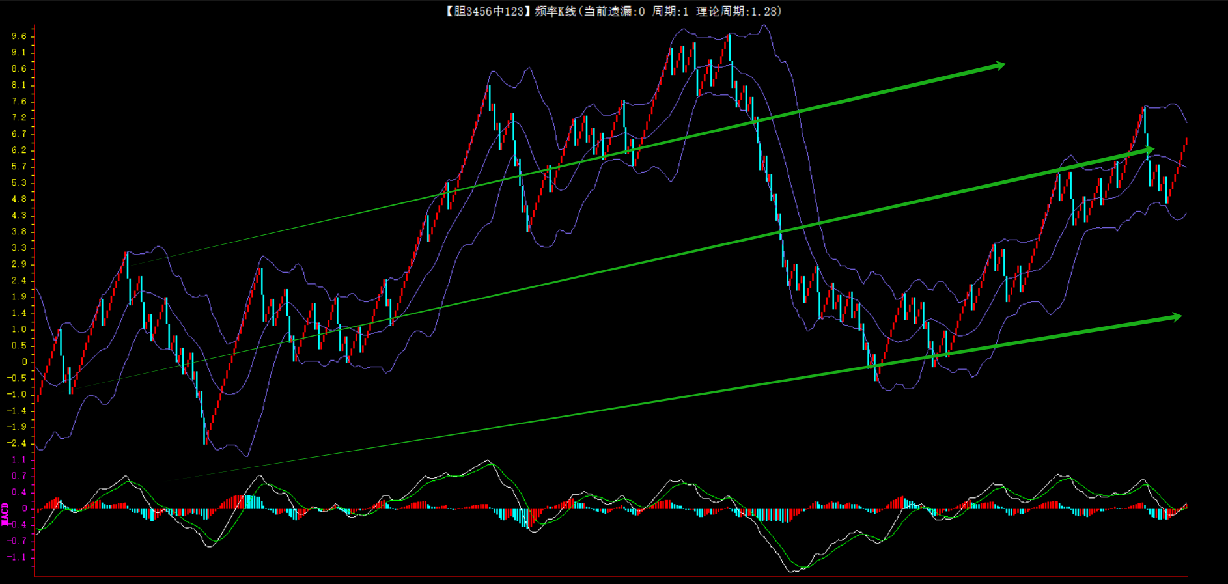Click the magenta 0 label on MACD axis
The height and width of the screenshot is (584, 1228).
coord(25,508)
